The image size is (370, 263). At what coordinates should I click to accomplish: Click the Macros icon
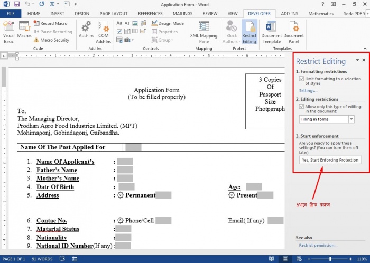24,31
